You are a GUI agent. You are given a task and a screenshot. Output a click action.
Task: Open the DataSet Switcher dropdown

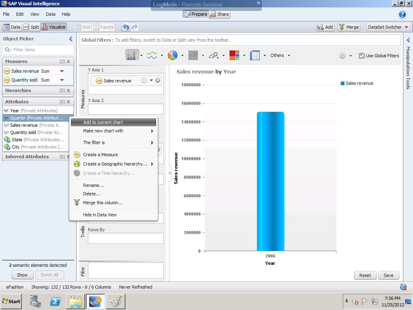point(388,27)
